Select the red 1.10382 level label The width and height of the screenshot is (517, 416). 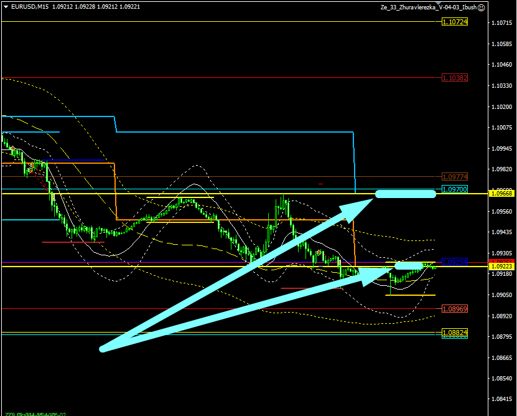(x=454, y=78)
